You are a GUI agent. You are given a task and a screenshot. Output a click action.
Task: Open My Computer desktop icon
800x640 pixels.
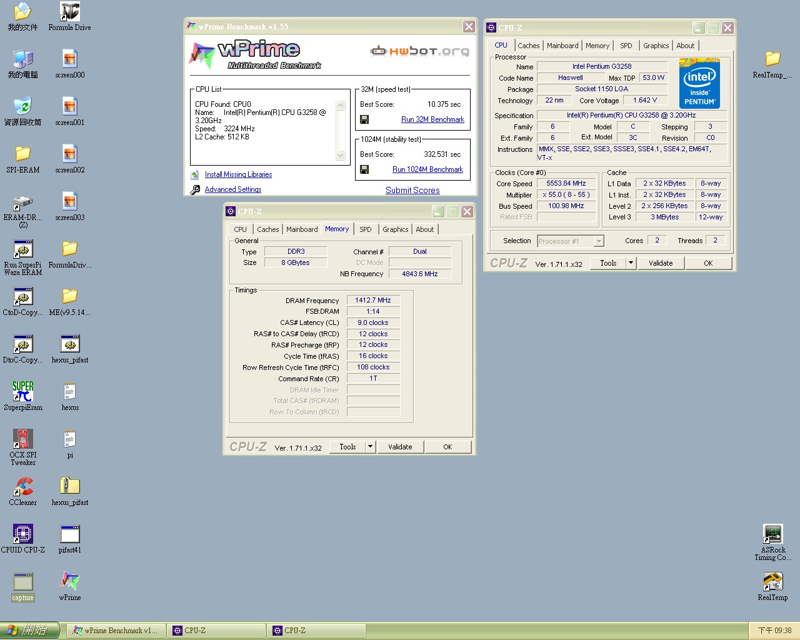(23, 64)
